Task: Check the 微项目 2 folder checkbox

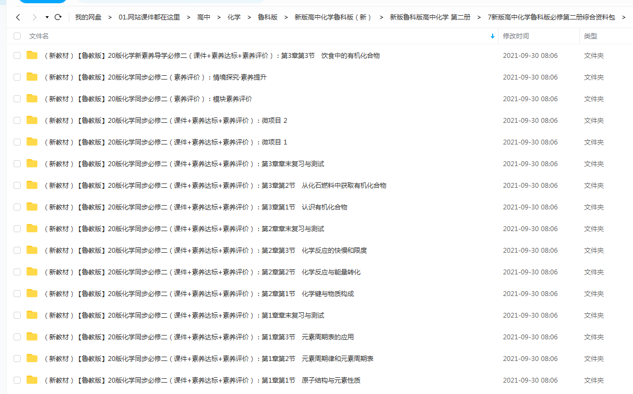Action: pos(17,121)
